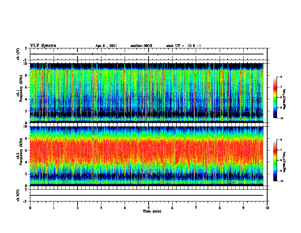The height and width of the screenshot is (233, 301).
Task: Click the 'Time (min)' axis label
Action: [x=152, y=211]
